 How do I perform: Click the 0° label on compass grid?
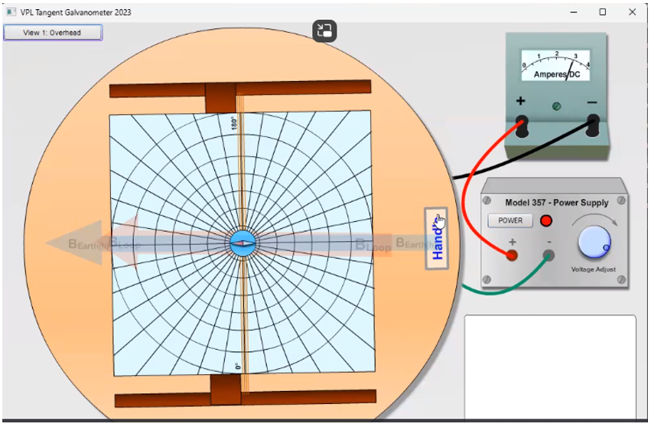pyautogui.click(x=238, y=367)
